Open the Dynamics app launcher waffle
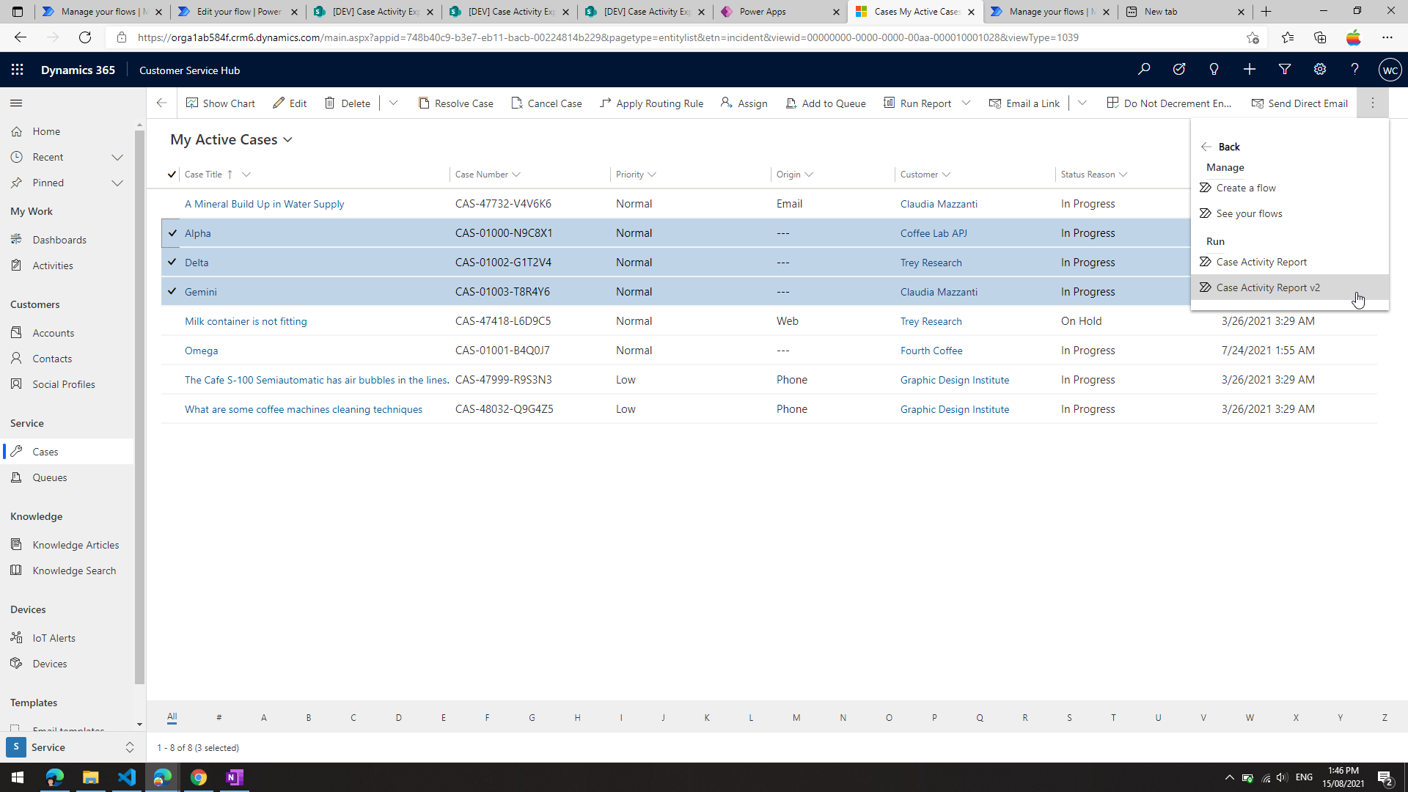This screenshot has height=792, width=1408. pyautogui.click(x=18, y=70)
